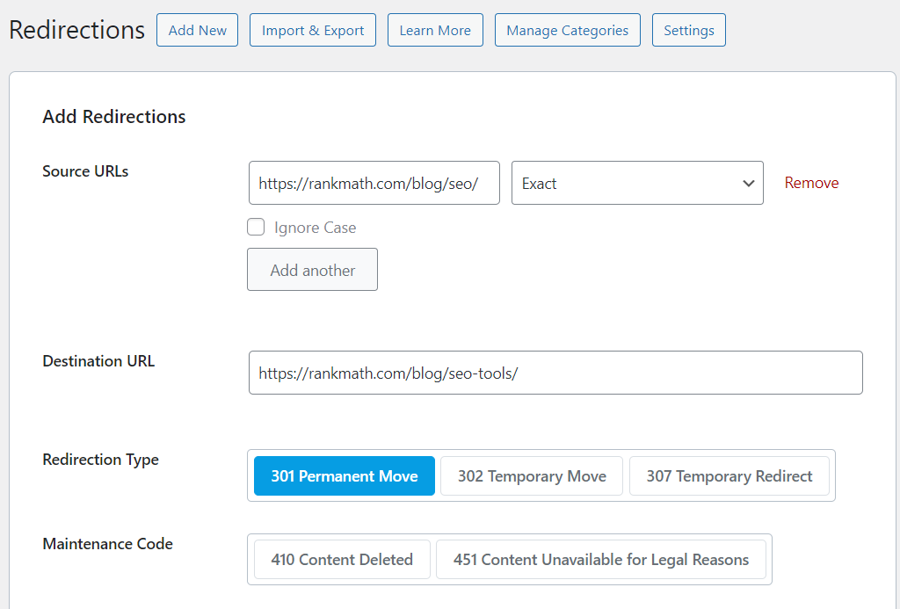Image resolution: width=900 pixels, height=609 pixels.
Task: Open Redirections Settings
Action: coord(689,30)
